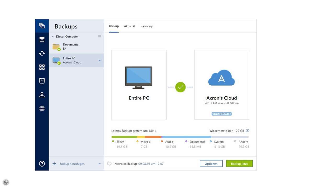314x188 pixels.
Task: Click the orange Audio segment of usage bar
Action: pyautogui.click(x=153, y=137)
